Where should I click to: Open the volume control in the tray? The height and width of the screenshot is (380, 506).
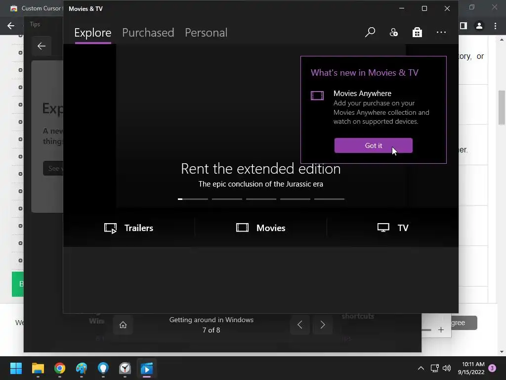(x=447, y=368)
